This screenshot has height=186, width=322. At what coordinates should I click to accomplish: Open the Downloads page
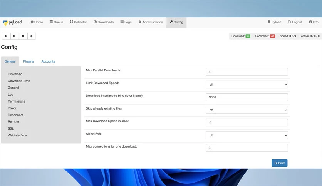[104, 22]
